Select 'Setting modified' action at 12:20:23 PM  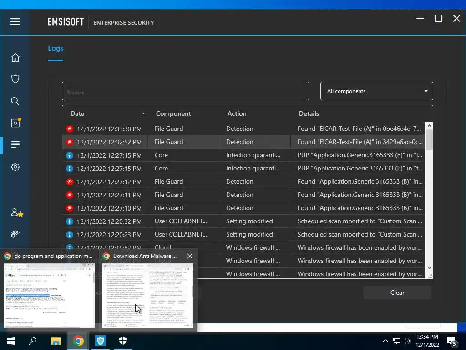coord(249,234)
